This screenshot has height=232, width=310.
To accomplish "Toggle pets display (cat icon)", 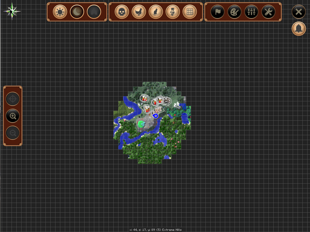I will [x=156, y=12].
